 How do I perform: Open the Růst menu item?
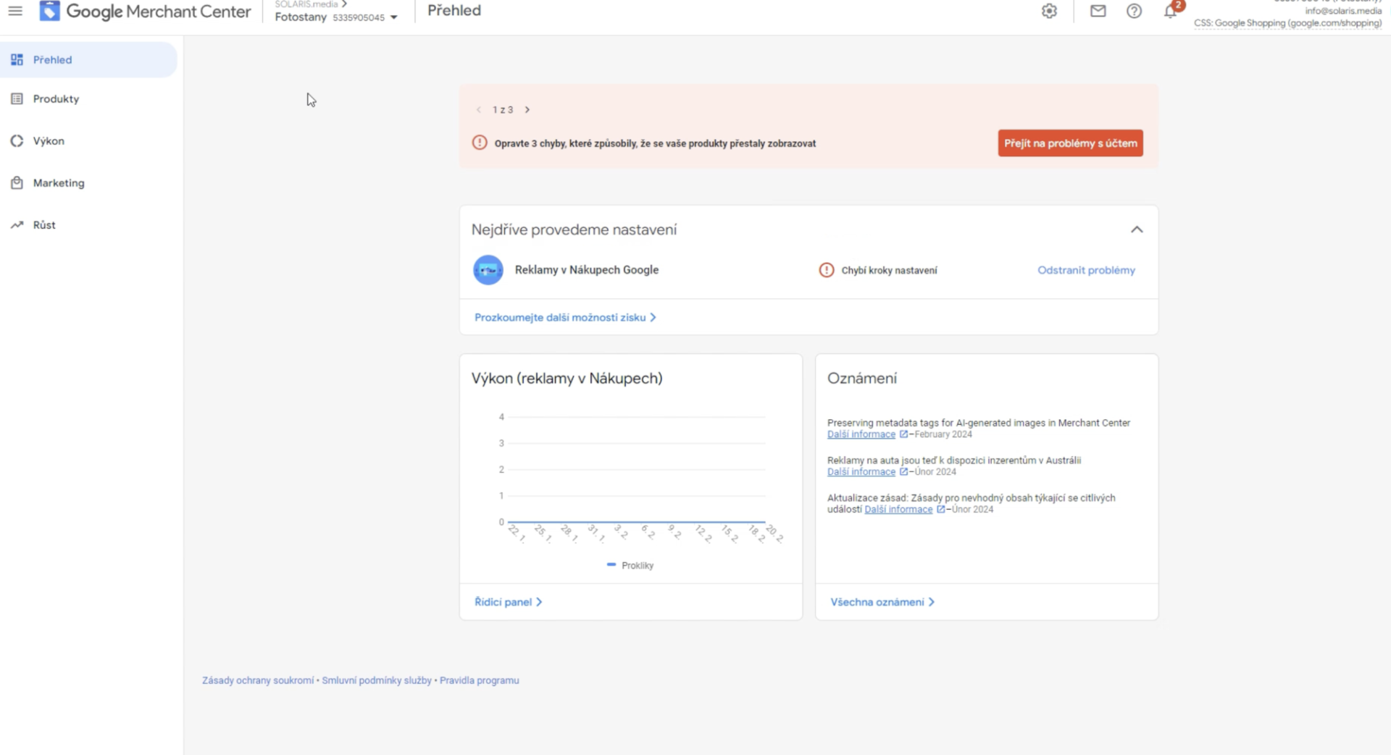coord(88,224)
